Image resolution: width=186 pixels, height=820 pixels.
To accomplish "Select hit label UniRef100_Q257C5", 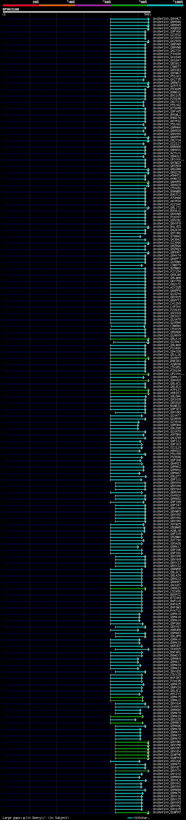I will coord(167,86).
